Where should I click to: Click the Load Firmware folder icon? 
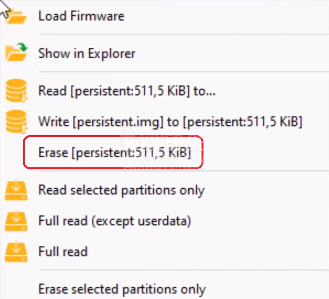(x=16, y=16)
